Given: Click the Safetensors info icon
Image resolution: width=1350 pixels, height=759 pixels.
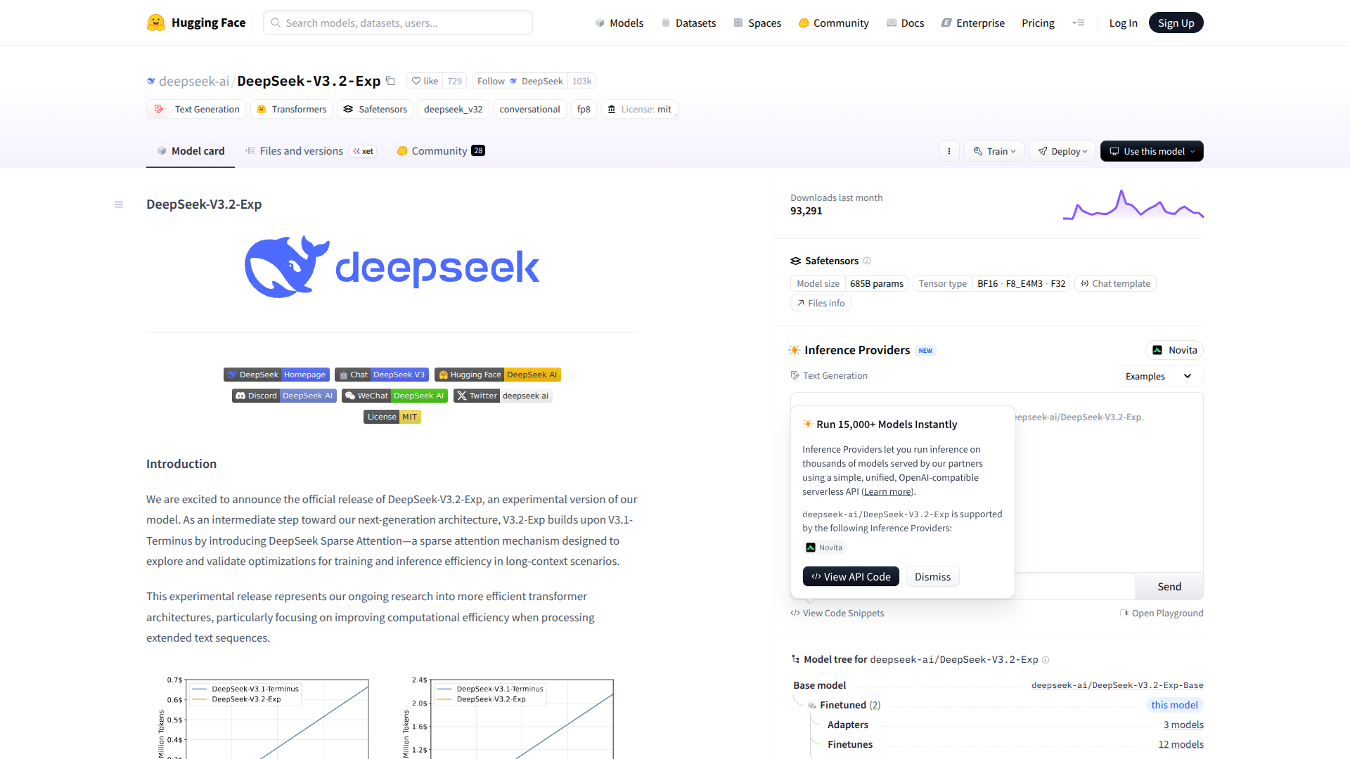Looking at the screenshot, I should (868, 261).
